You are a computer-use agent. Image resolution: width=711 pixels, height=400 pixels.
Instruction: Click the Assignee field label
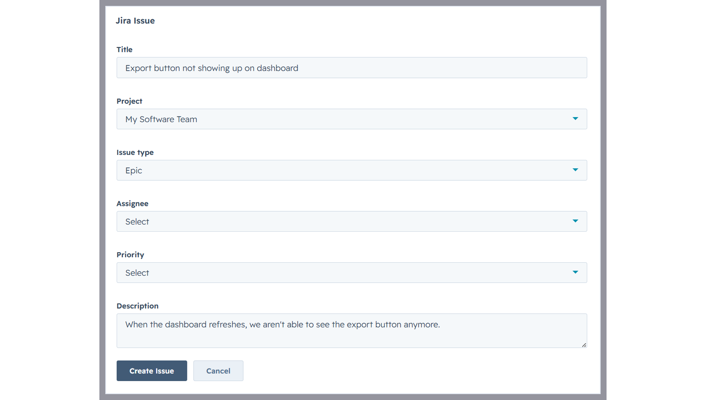click(132, 203)
